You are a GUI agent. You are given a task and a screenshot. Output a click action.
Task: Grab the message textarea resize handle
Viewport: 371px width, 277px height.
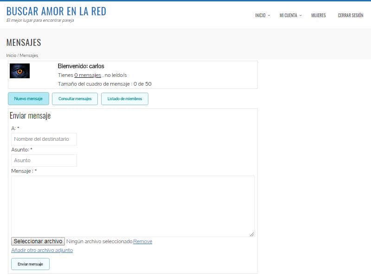(x=252, y=234)
